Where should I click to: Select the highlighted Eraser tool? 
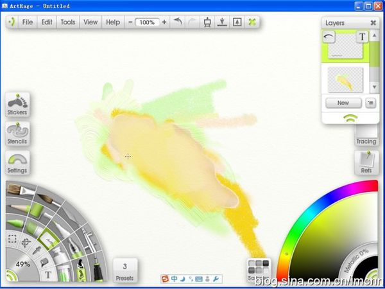coord(49,239)
